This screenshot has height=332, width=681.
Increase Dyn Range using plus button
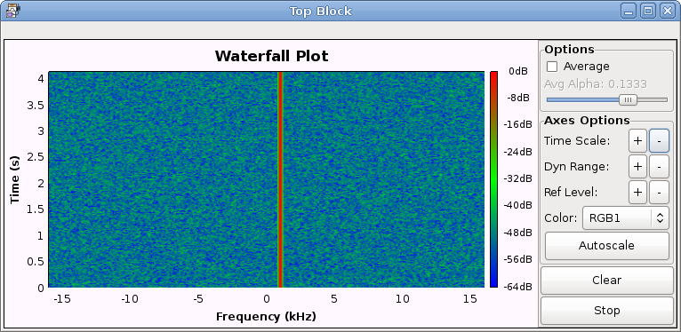637,167
